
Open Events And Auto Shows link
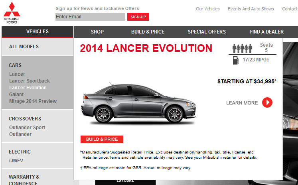click(251, 9)
